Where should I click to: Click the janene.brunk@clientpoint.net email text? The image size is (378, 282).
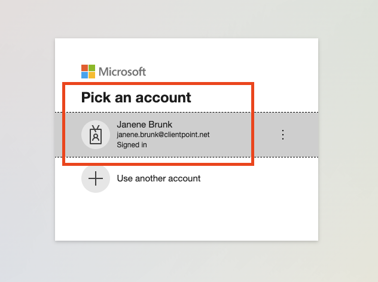click(163, 135)
